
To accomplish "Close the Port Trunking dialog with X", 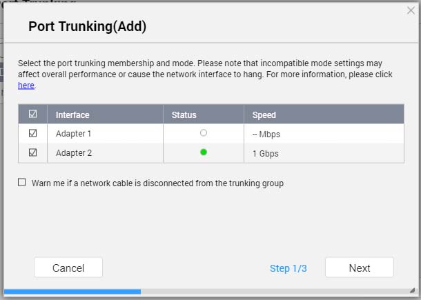I will [411, 11].
